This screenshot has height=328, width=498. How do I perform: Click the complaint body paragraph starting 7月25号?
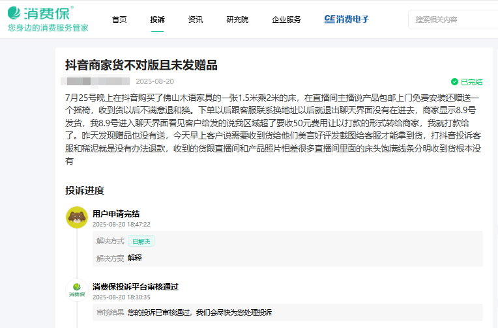273,130
